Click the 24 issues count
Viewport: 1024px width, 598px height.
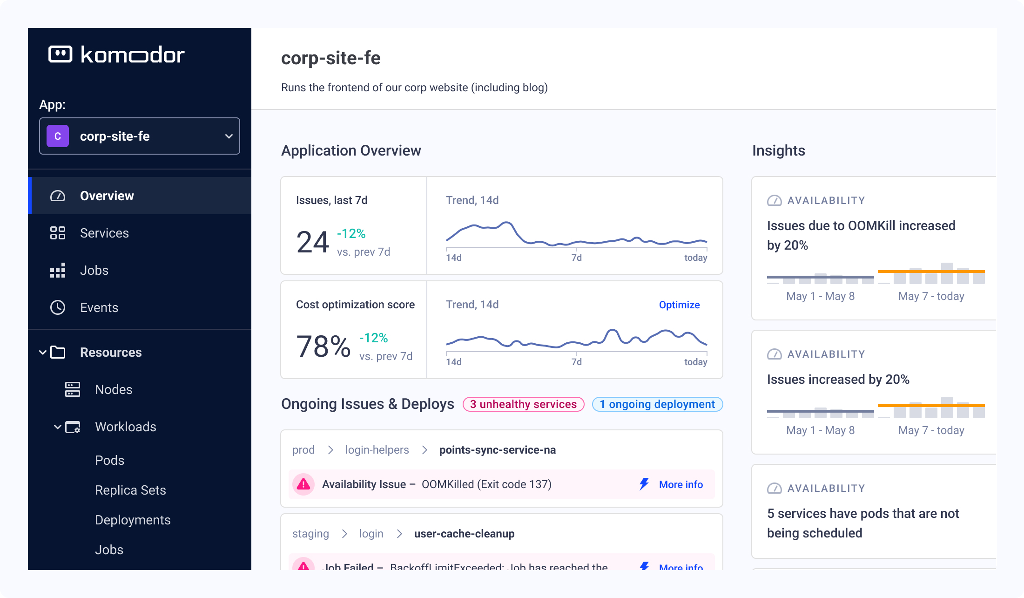point(313,243)
